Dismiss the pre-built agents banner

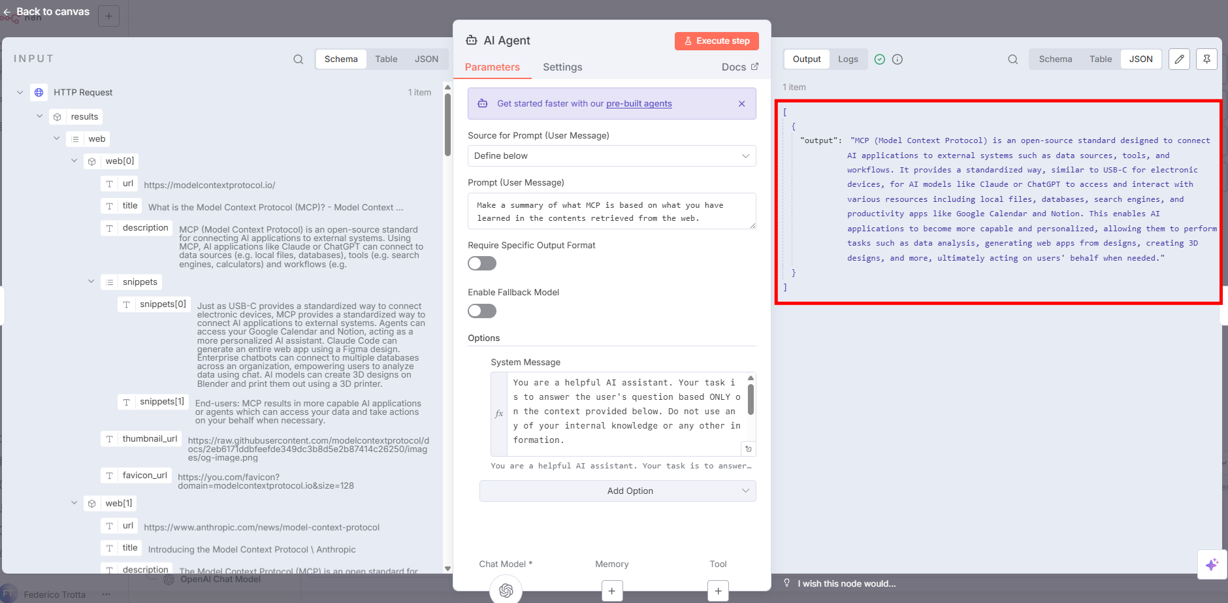(741, 104)
